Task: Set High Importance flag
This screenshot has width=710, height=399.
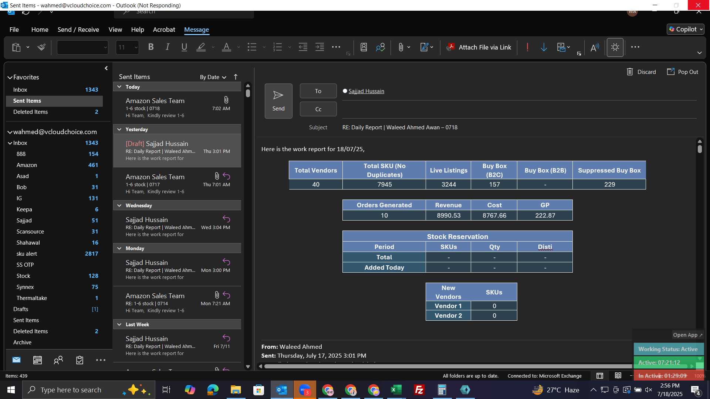Action: point(527,47)
